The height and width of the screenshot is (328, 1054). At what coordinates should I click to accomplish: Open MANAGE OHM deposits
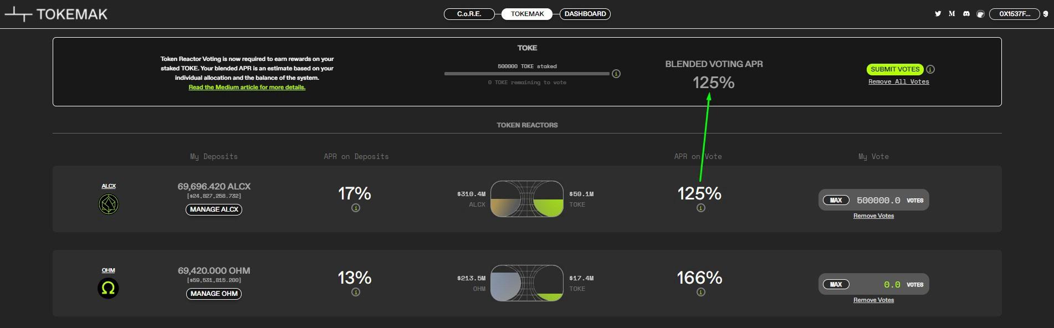pyautogui.click(x=214, y=294)
